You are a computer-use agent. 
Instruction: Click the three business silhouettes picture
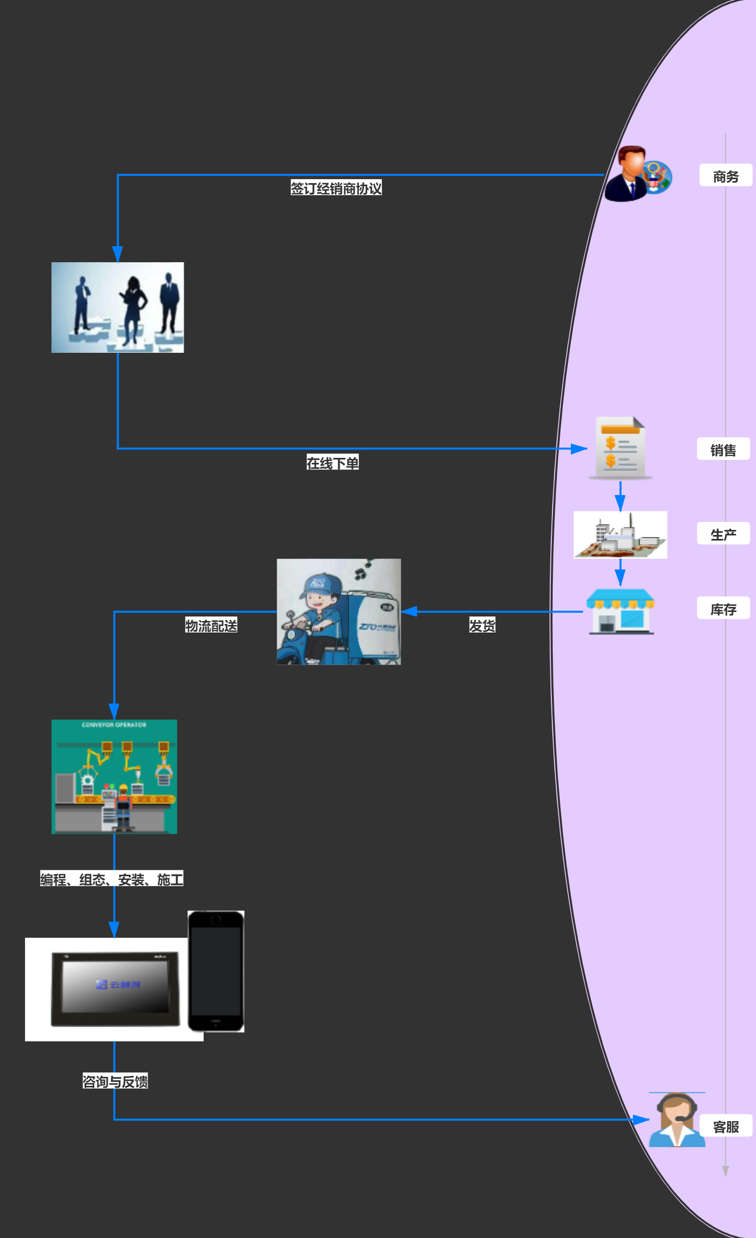(118, 307)
